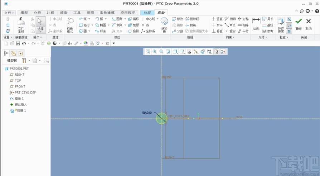320x176 pixels.
Task: Toggle the rightmost constraint display filter in view toolbar
Action: pyautogui.click(x=223, y=52)
